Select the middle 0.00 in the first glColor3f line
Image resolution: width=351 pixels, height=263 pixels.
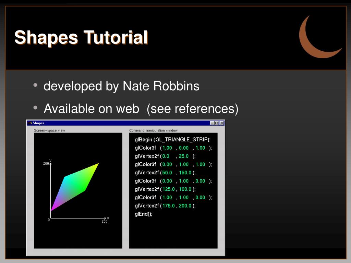click(184, 148)
